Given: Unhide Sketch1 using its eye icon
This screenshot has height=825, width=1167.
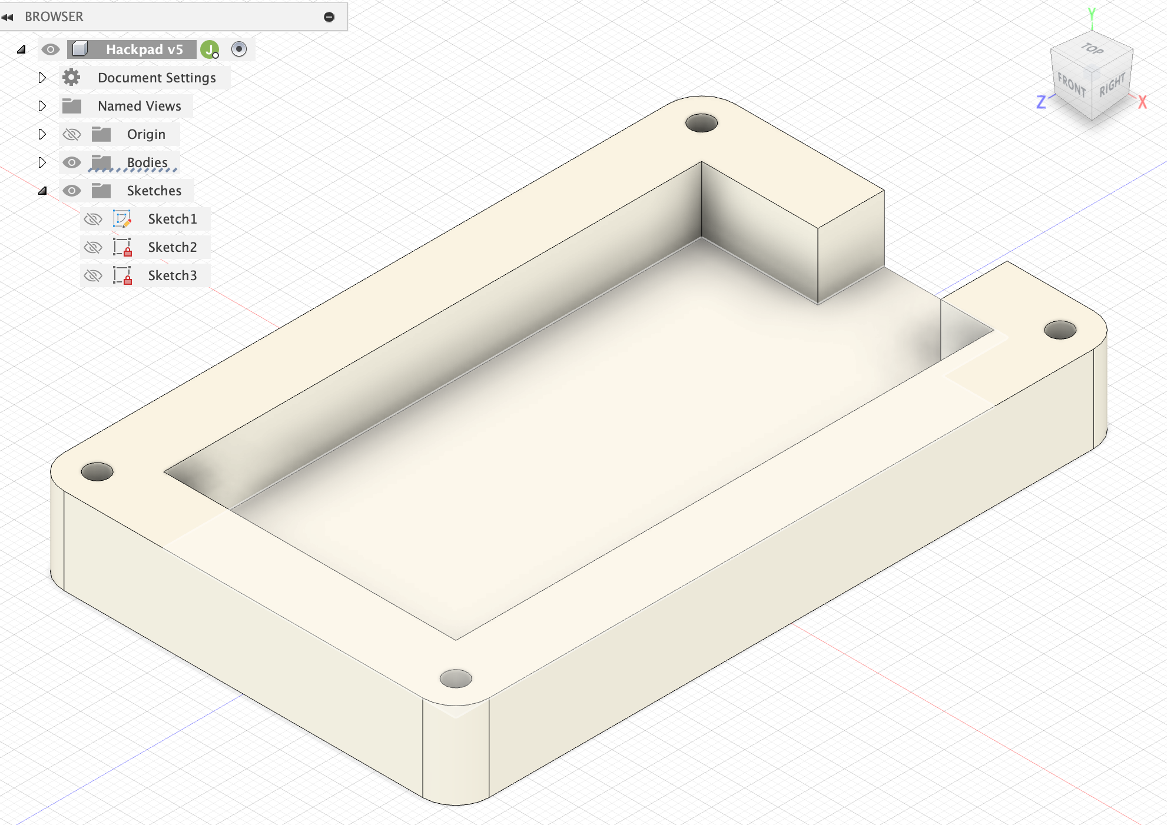Looking at the screenshot, I should coord(92,219).
